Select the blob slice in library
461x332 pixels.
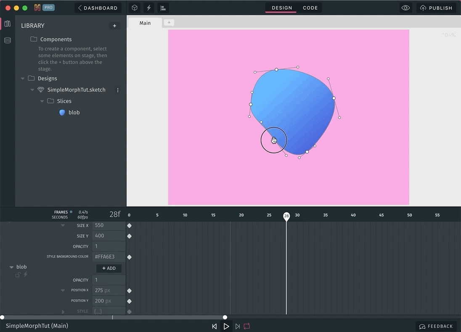click(x=74, y=113)
